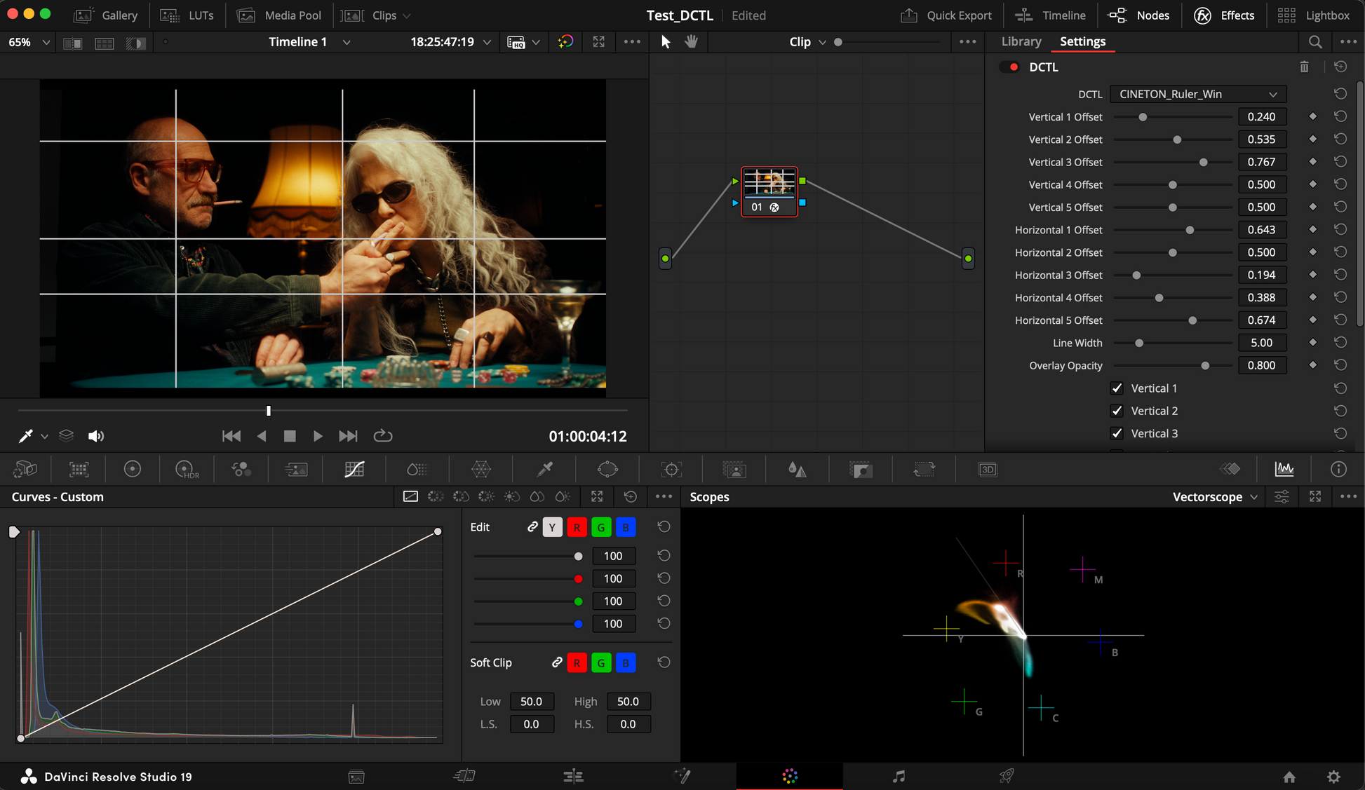Delete DCTL effect with trash icon

[1304, 67]
